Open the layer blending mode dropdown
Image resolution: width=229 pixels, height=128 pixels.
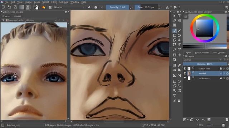click(202, 60)
